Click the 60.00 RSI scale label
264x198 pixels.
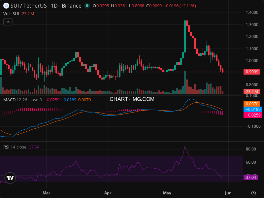[x=251, y=162]
